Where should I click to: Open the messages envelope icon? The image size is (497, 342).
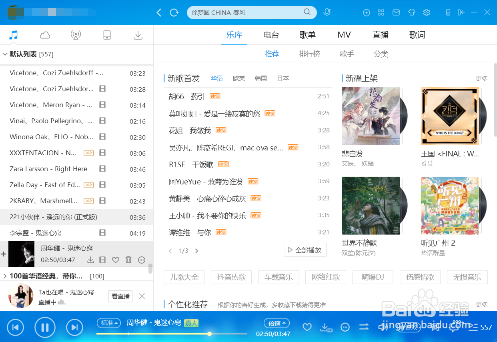pos(396,13)
